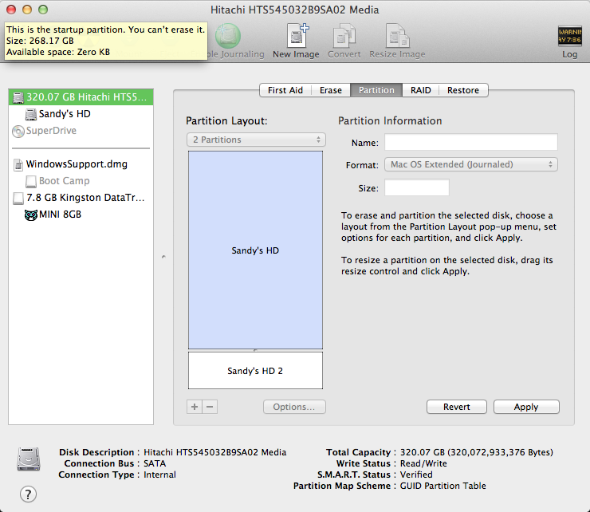Screen dimensions: 590x512
Task: Remove partition with the minus button
Action: click(210, 407)
